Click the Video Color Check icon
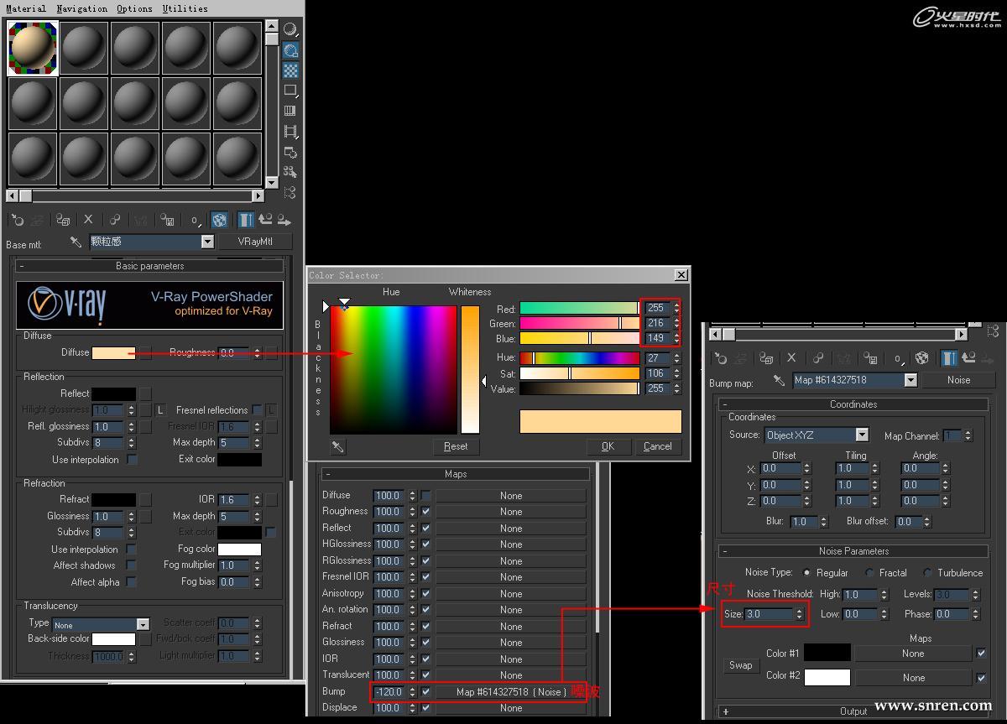Image resolution: width=1007 pixels, height=724 pixels. (290, 111)
